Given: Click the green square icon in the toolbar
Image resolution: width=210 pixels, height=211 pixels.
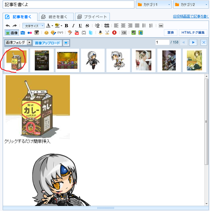Looking at the screenshot, I should pyautogui.click(x=133, y=33).
